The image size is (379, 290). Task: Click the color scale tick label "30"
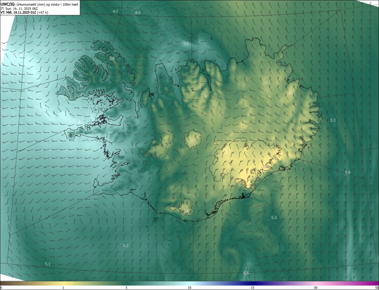[316, 288]
